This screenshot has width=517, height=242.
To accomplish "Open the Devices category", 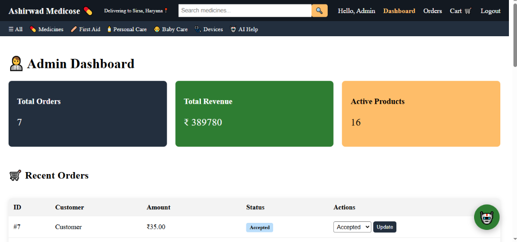I will (209, 29).
